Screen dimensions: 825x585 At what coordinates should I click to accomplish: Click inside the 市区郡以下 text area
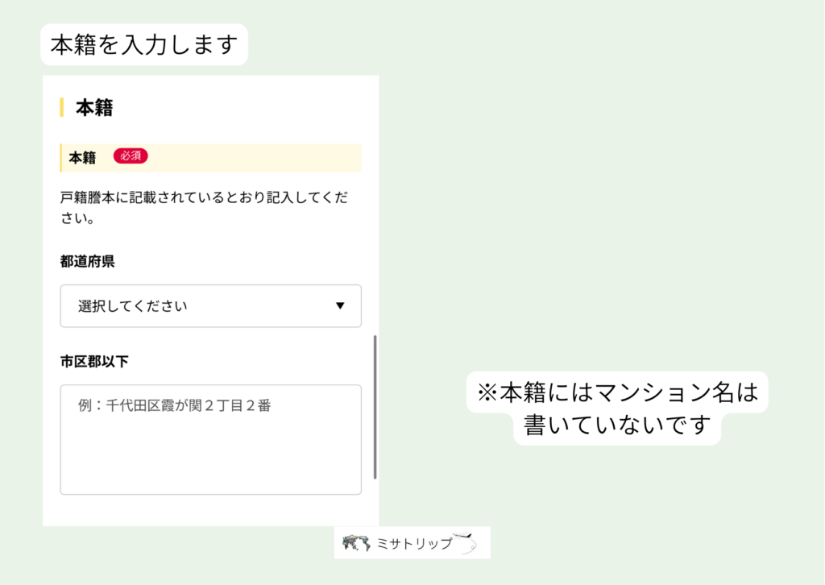click(209, 439)
